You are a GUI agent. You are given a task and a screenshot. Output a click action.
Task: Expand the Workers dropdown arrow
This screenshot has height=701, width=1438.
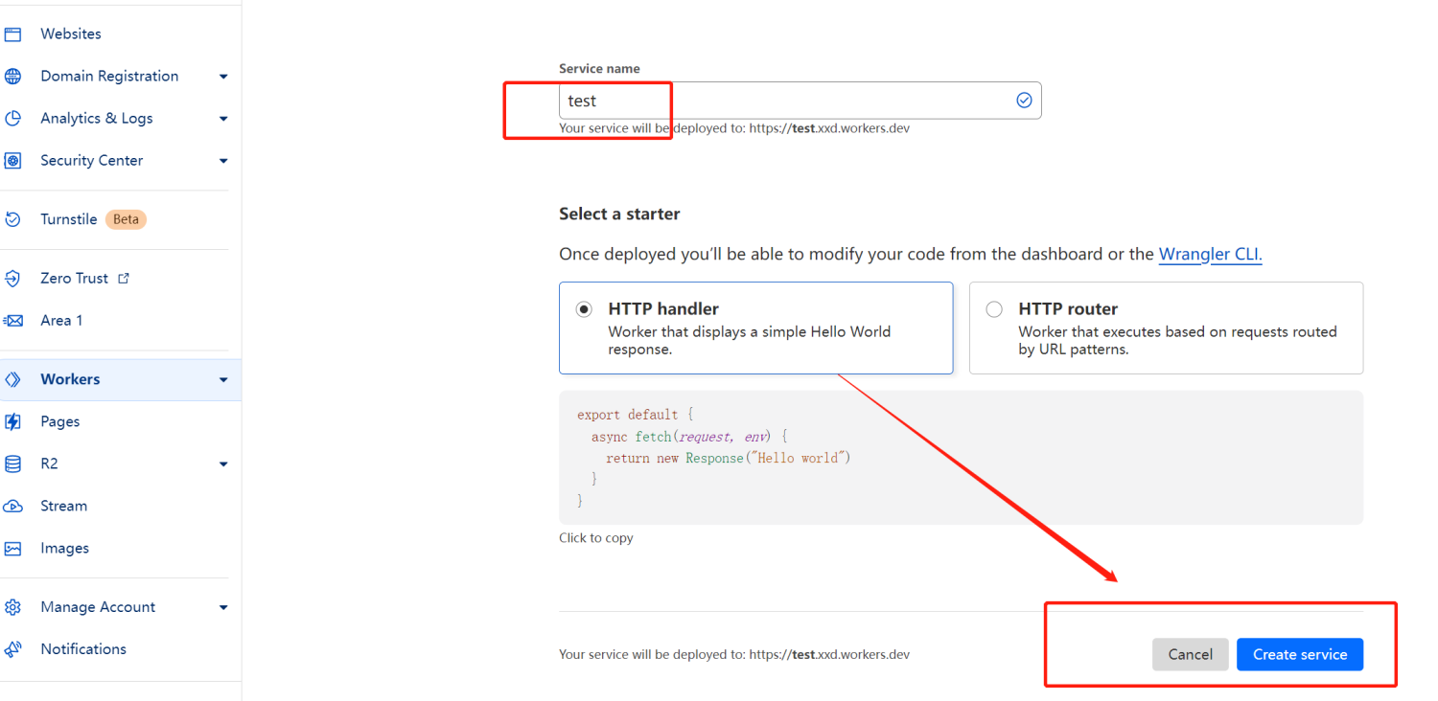(x=223, y=380)
